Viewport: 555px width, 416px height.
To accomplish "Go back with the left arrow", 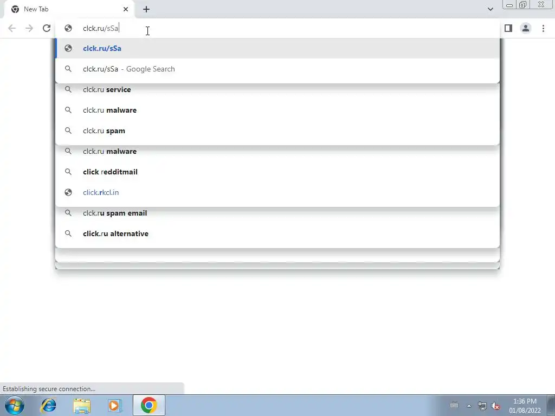I will click(x=12, y=28).
